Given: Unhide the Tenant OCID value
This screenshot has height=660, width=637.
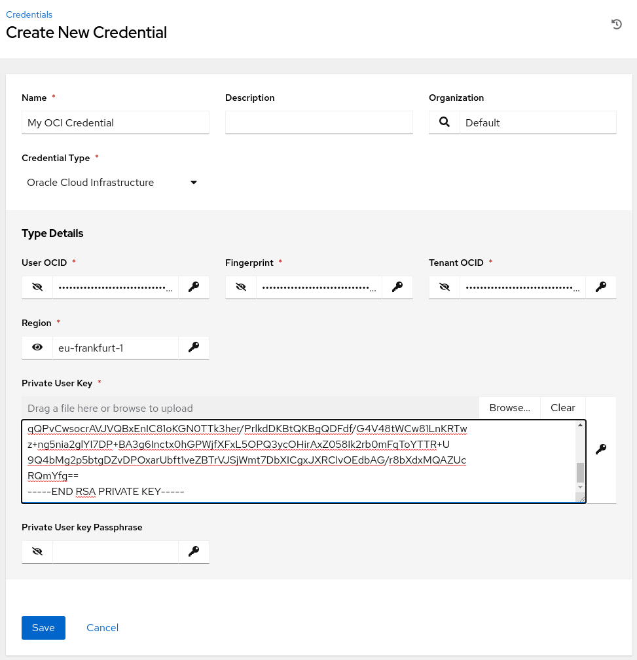Looking at the screenshot, I should coord(445,287).
